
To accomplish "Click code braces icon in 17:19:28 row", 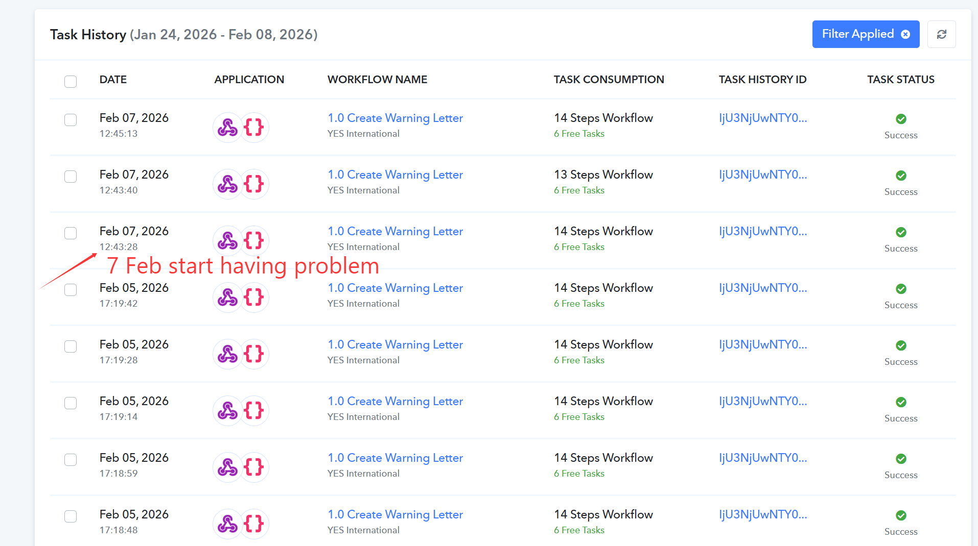I will [254, 354].
